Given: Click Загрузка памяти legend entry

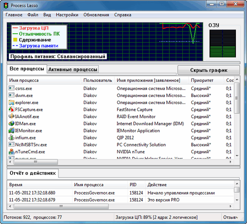Looking at the screenshot, I should tap(35, 46).
